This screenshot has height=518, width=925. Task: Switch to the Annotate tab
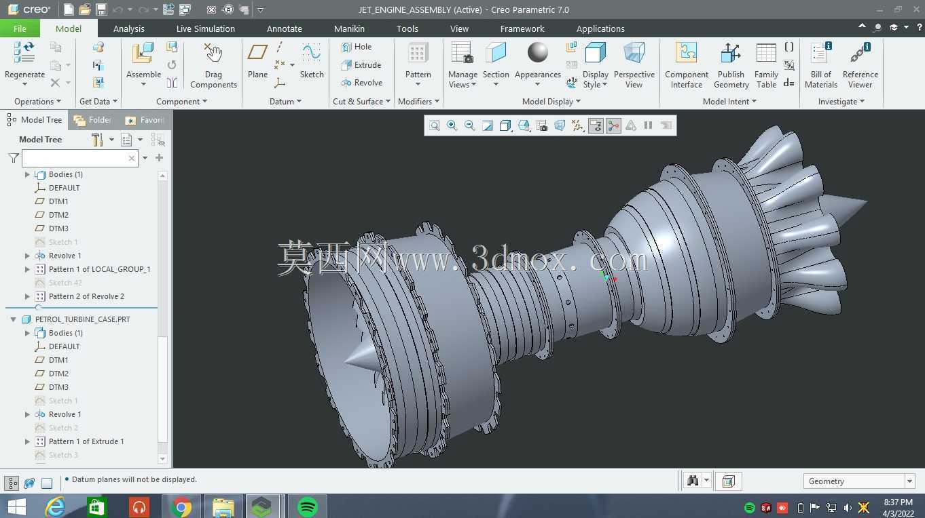pyautogui.click(x=285, y=28)
